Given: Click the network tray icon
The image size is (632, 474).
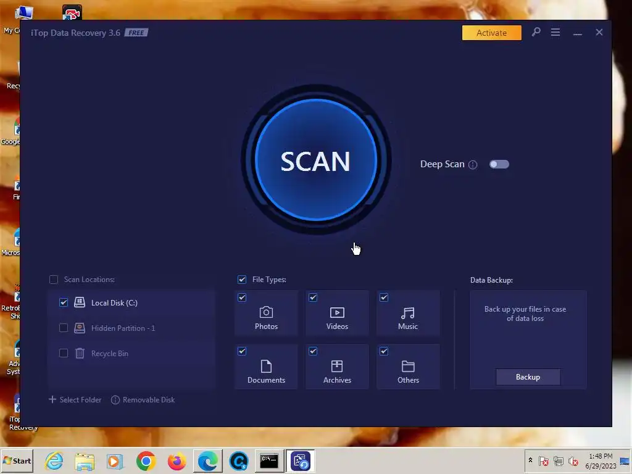Looking at the screenshot, I should point(558,460).
